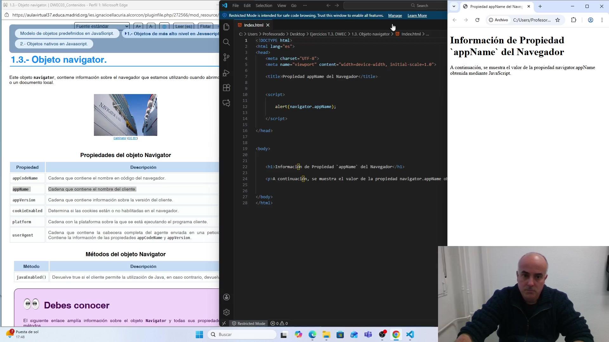609x342 pixels.
Task: Click the globe icon button in Edge page toolbar
Action: (164, 26)
